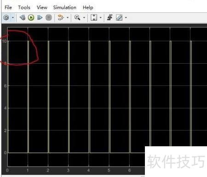The image size is (207, 177).
Task: Open the View menu
Action: tap(42, 7)
